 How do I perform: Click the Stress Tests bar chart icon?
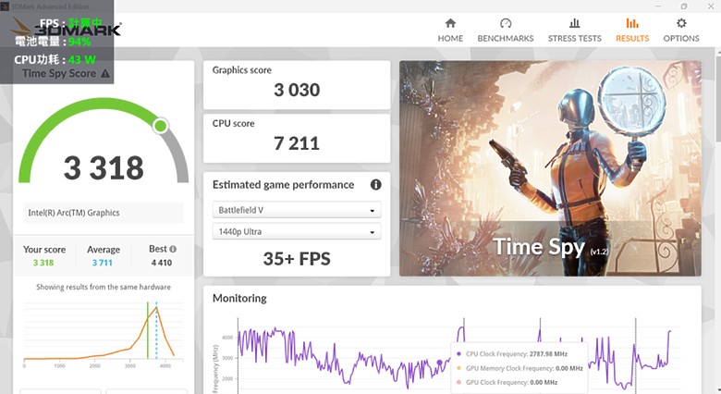575,23
